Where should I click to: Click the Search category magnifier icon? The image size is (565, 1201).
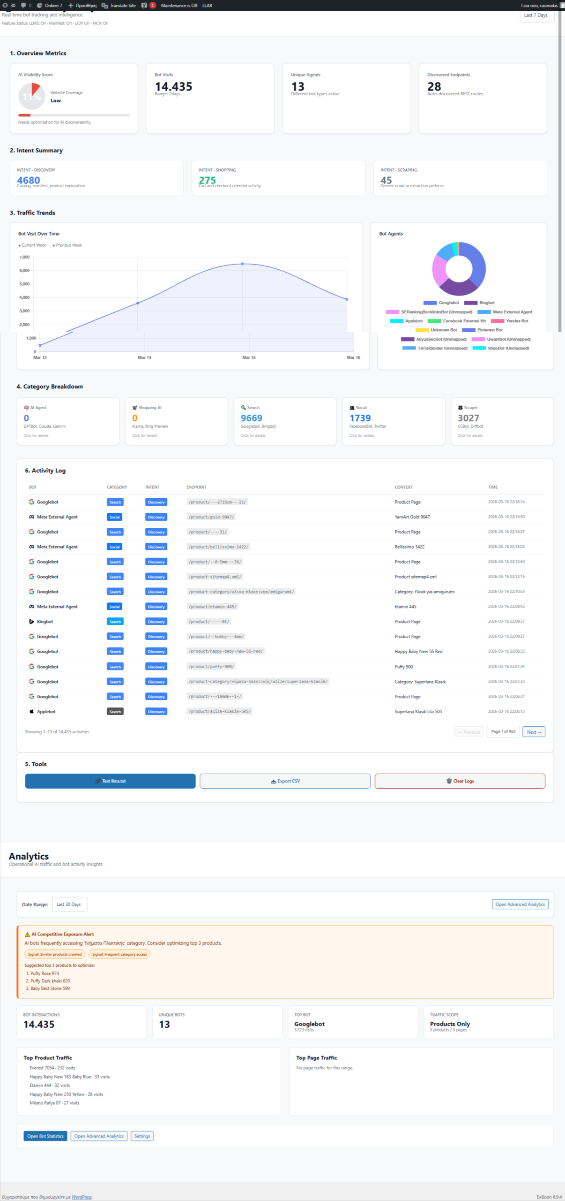[x=243, y=408]
